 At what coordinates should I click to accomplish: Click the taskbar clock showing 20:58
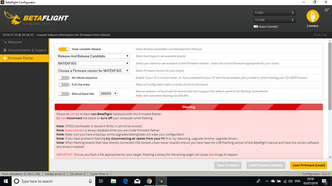click(310, 181)
